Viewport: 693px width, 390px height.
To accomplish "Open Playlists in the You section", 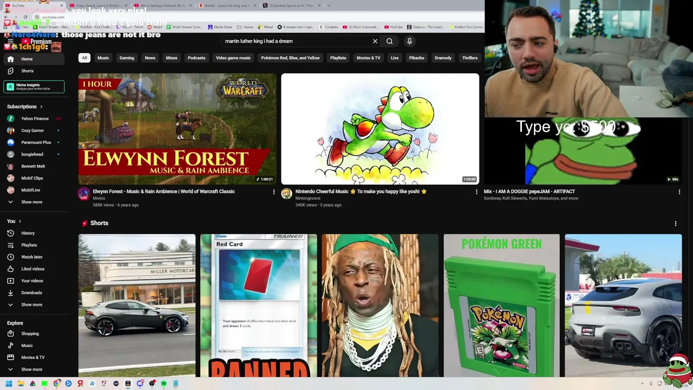I will click(x=34, y=245).
